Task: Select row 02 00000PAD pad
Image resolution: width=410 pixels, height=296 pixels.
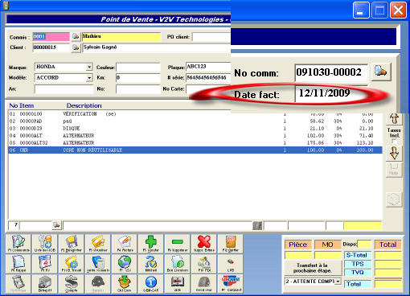Action: 195,121
